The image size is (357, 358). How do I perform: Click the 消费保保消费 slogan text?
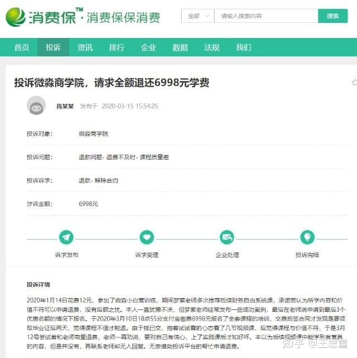tap(123, 18)
